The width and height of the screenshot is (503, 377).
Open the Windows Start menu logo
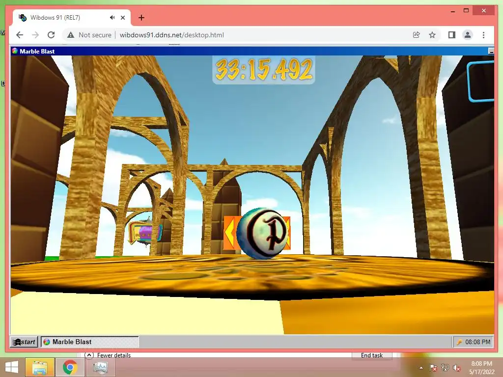12,367
